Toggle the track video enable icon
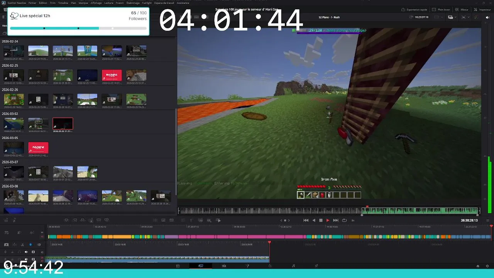This screenshot has width=494, height=278. tap(34, 252)
